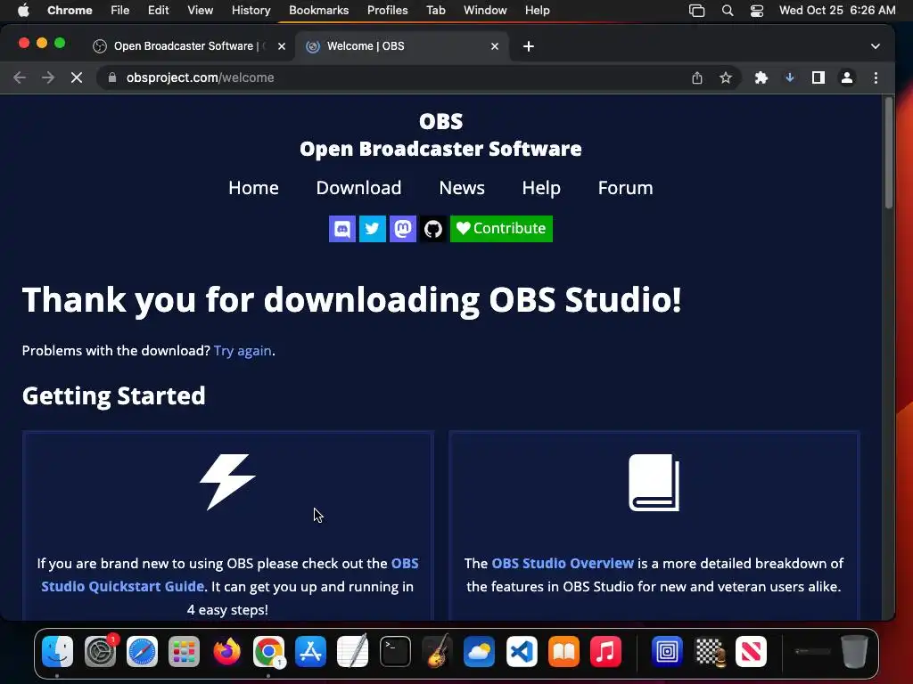Open Spotlight search in menu bar
The width and height of the screenshot is (913, 684).
pyautogui.click(x=728, y=11)
